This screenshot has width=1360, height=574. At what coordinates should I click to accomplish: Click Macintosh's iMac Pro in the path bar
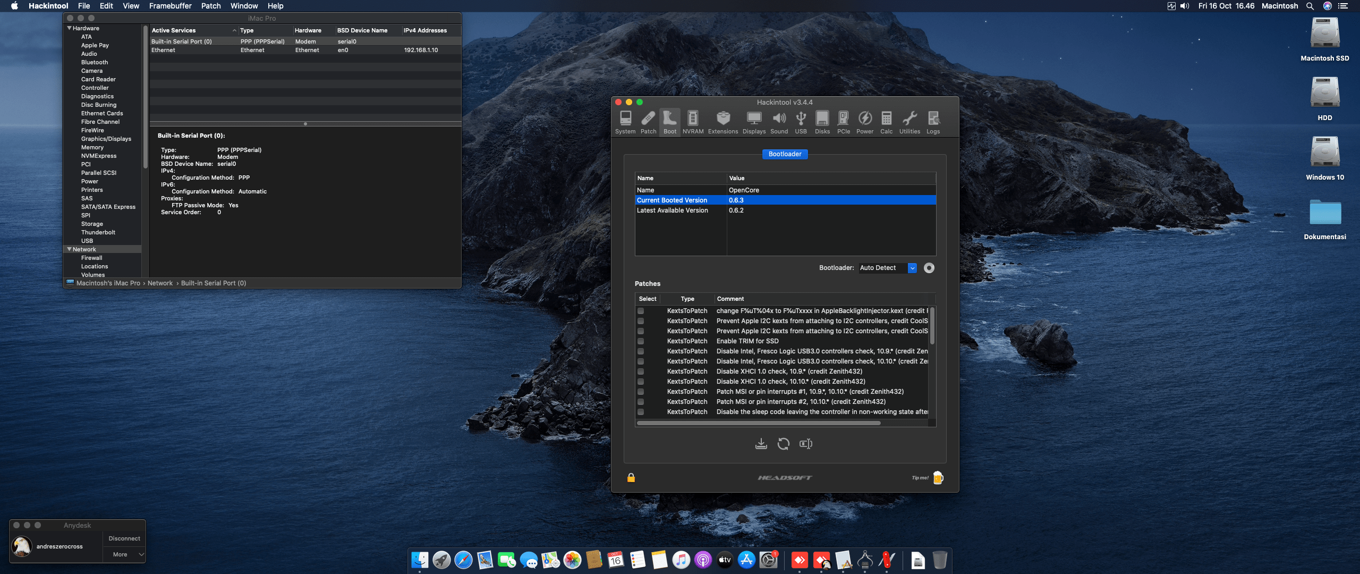(x=108, y=283)
